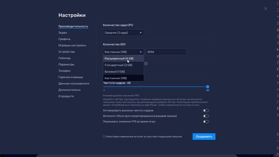The image size is (279, 157).
Task: Expand the CPU cores dropdown Среднее (2 ядра)
Action: (123, 33)
